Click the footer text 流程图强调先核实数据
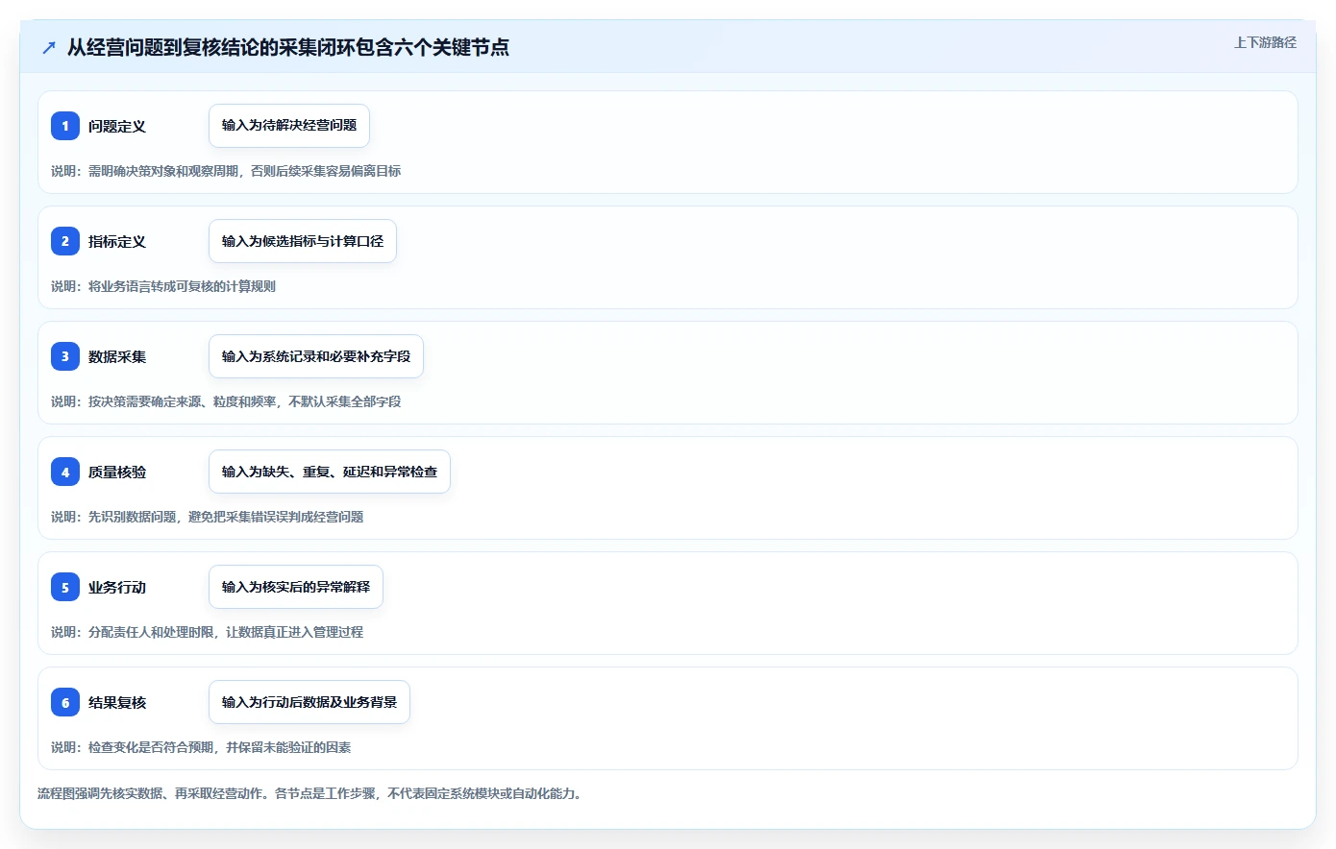Screen dimensions: 1336x849 coord(100,793)
